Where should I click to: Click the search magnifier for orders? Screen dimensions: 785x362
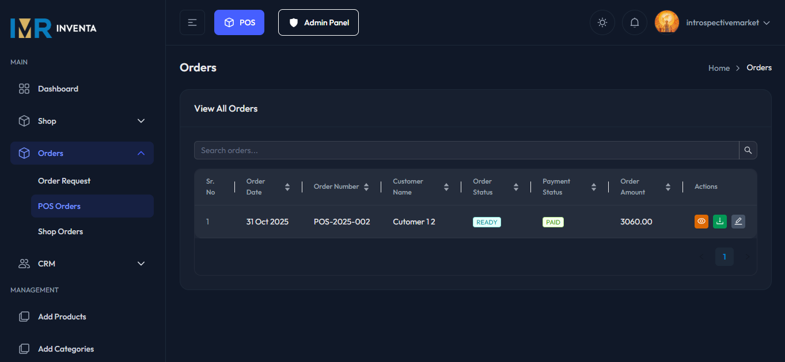(x=748, y=150)
